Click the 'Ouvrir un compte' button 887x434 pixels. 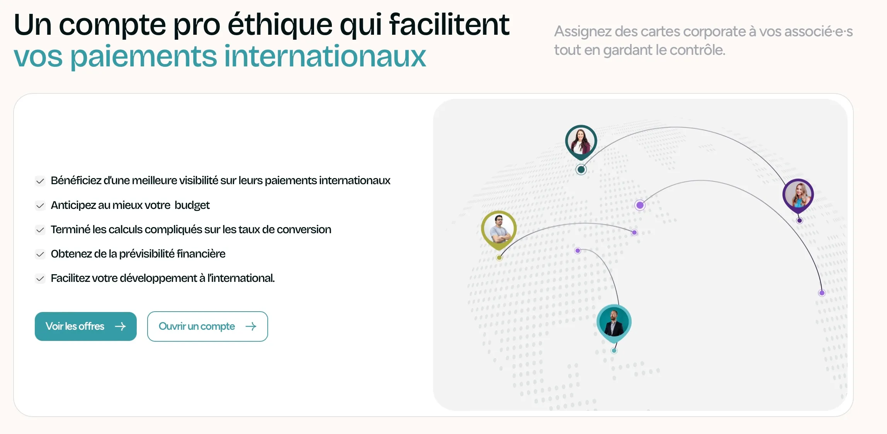click(207, 326)
